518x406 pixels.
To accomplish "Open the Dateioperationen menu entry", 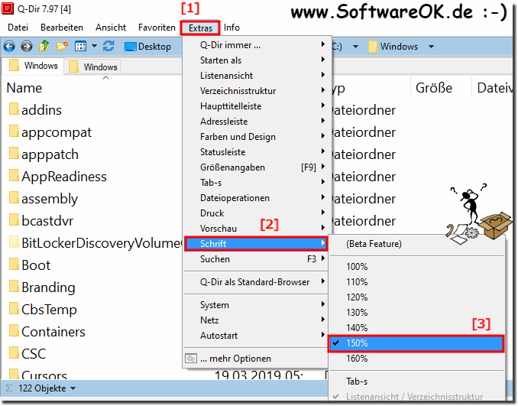I will 257,198.
